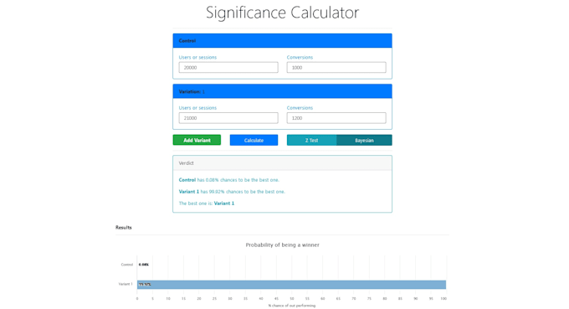Viewport: 569px width, 309px height.
Task: Click the Control conversions field showing 1000
Action: 336,68
